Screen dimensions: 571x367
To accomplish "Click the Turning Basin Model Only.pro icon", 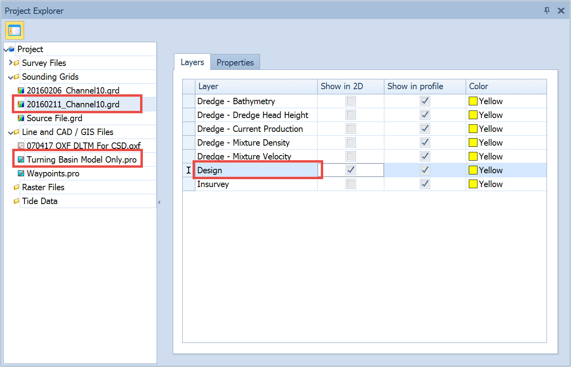I will [21, 159].
